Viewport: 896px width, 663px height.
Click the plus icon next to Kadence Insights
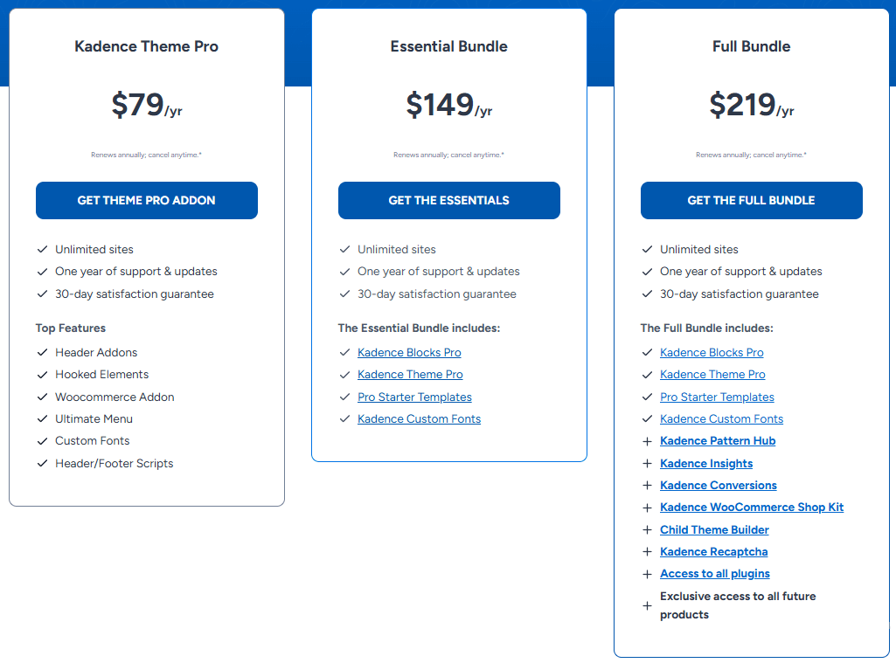coord(647,464)
